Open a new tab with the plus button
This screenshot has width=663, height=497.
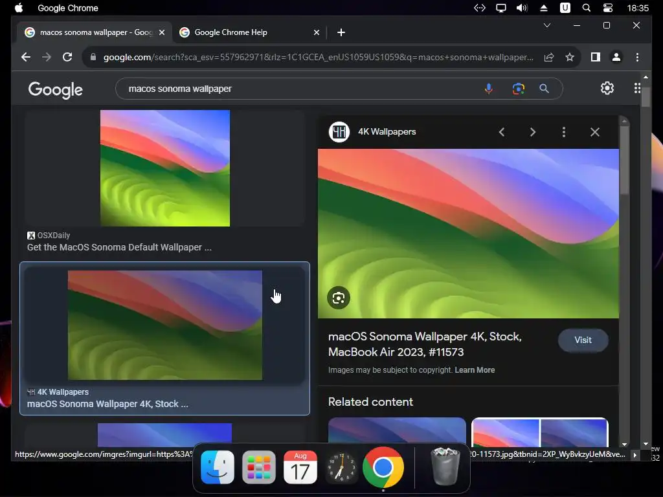tap(341, 32)
